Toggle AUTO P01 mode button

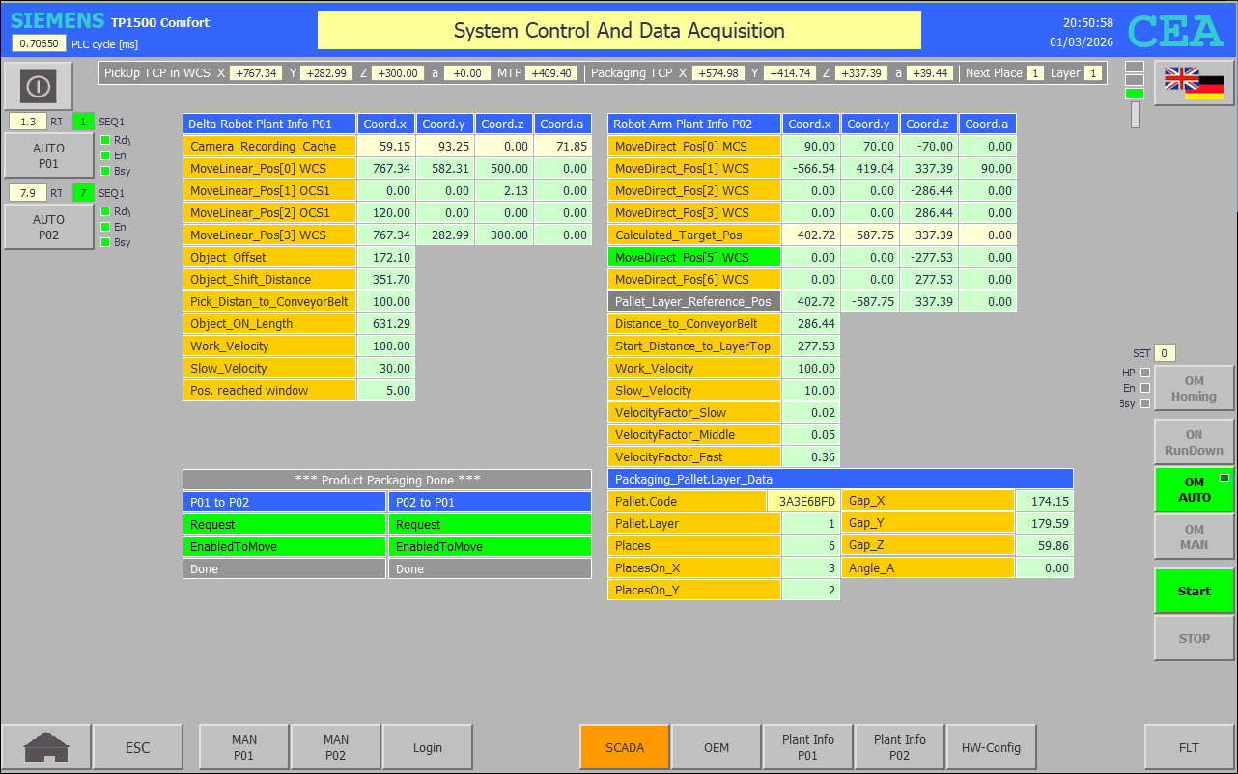pyautogui.click(x=48, y=156)
